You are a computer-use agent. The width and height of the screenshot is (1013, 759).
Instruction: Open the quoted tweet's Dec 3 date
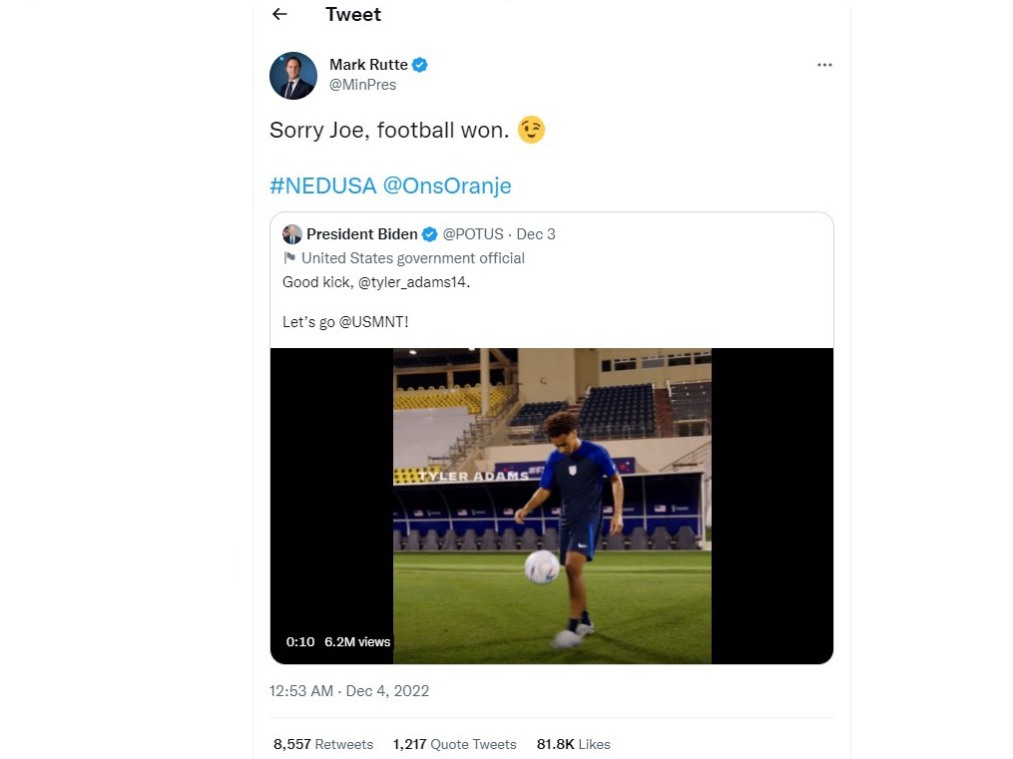[536, 234]
